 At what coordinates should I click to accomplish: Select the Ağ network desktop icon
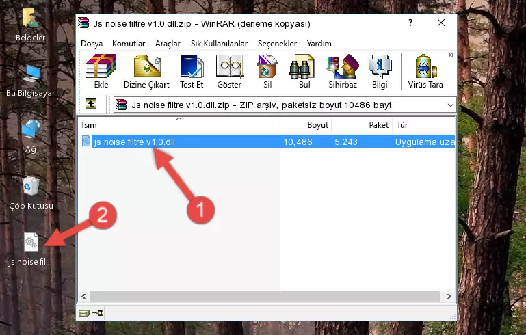click(31, 137)
